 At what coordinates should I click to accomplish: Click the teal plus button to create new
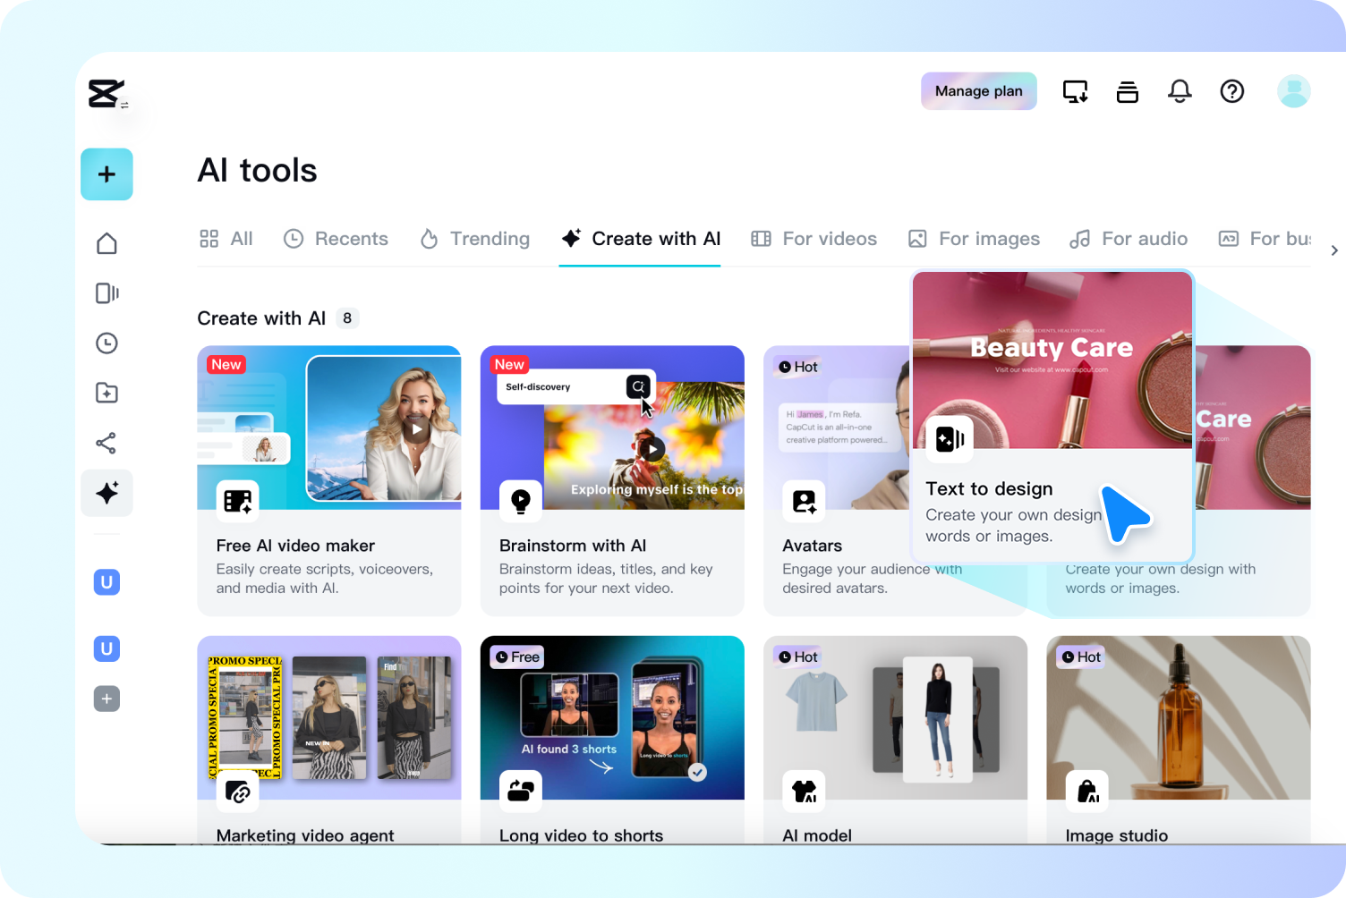coord(106,174)
